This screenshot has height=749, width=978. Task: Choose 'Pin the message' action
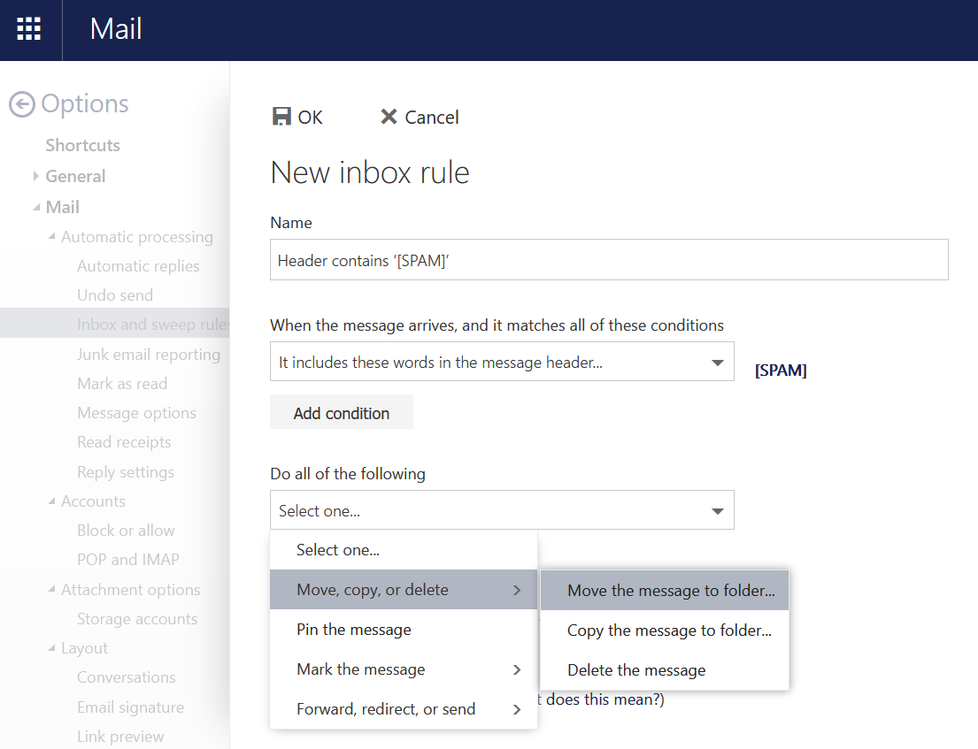[x=354, y=630]
